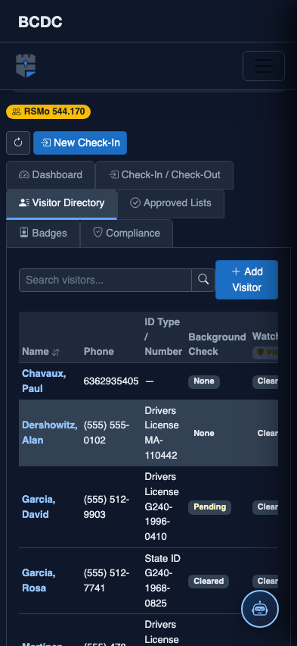
Task: Open the Badges tab
Action: click(x=43, y=234)
